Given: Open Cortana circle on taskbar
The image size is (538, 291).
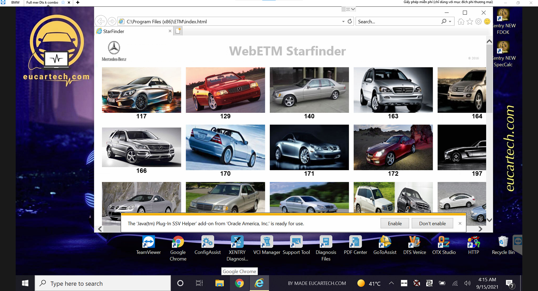Looking at the screenshot, I should 180,283.
